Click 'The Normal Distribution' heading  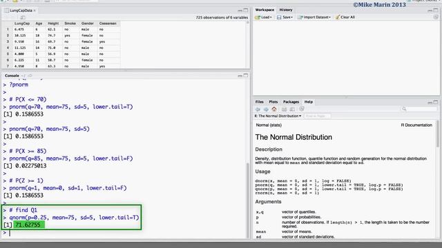click(294, 137)
